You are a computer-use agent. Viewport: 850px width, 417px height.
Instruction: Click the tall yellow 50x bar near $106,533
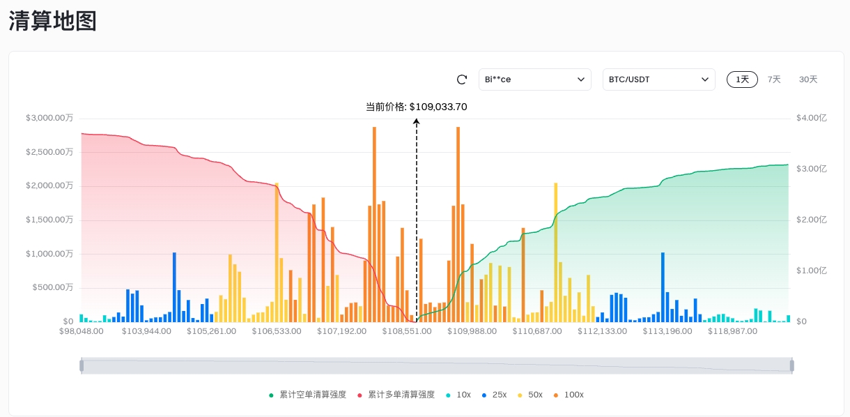[277, 251]
